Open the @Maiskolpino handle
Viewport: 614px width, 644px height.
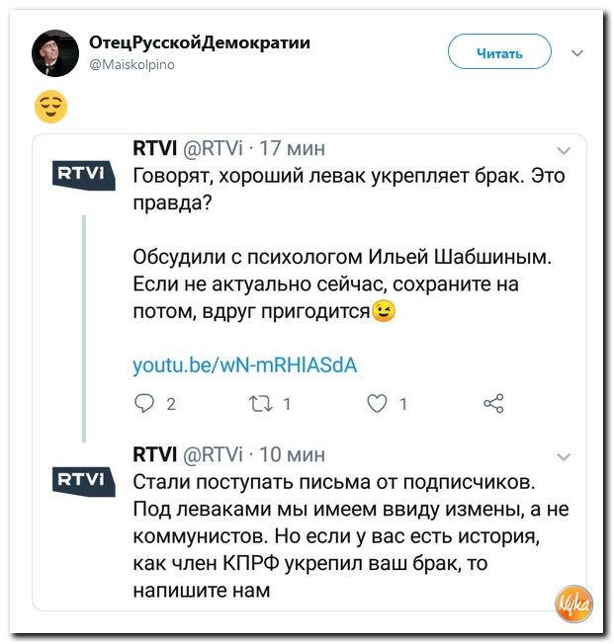[x=132, y=64]
